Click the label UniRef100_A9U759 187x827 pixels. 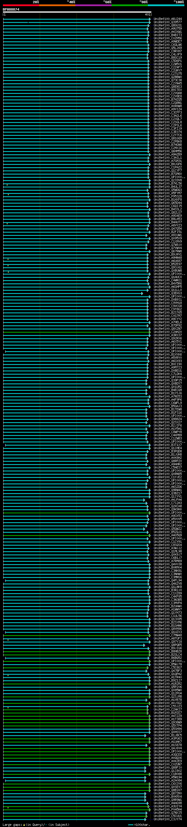click(167, 28)
